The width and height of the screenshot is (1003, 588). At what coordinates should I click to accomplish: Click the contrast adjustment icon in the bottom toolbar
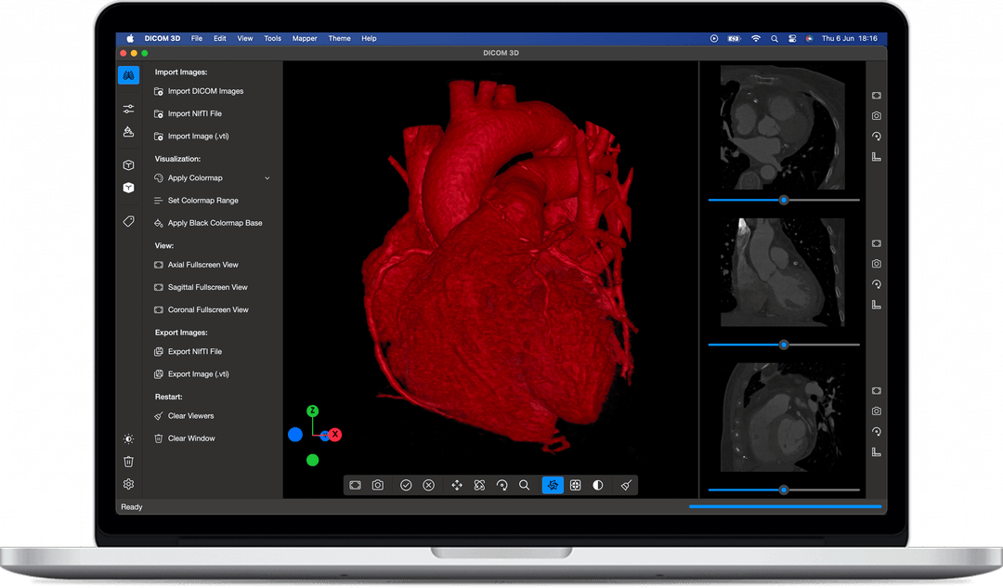pos(597,485)
